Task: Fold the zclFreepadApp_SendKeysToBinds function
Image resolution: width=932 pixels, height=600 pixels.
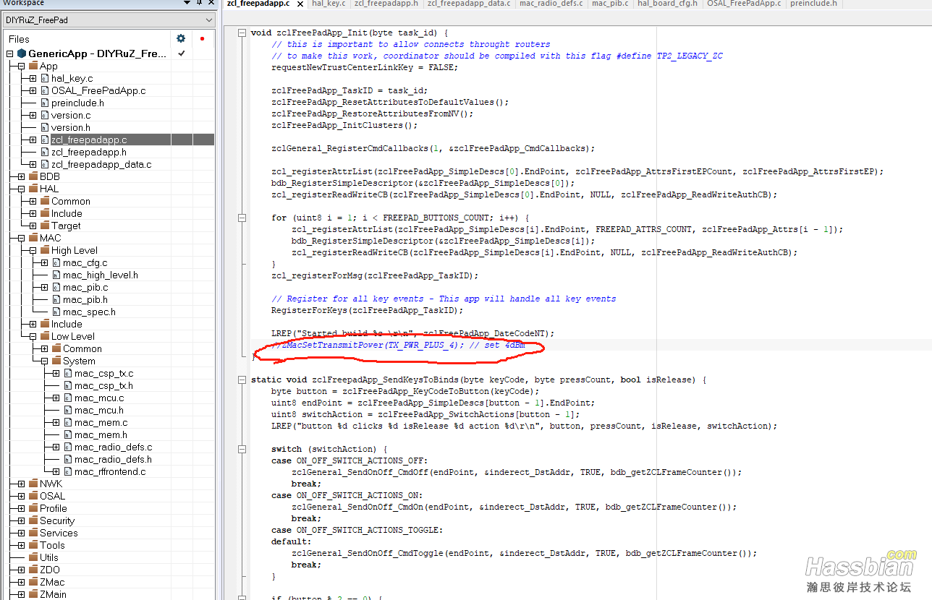Action: pyautogui.click(x=241, y=380)
